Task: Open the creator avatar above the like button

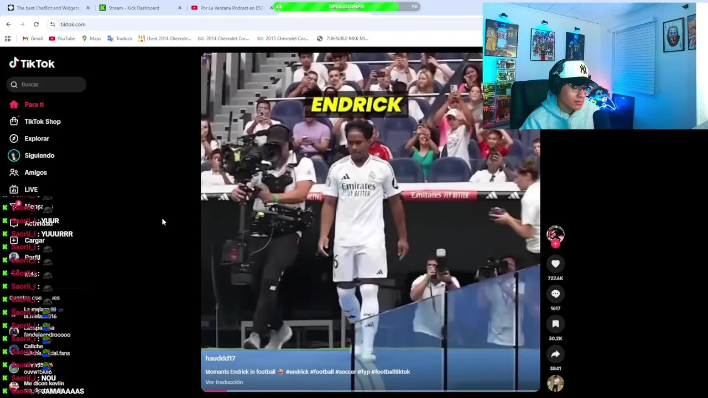Action: click(x=555, y=233)
